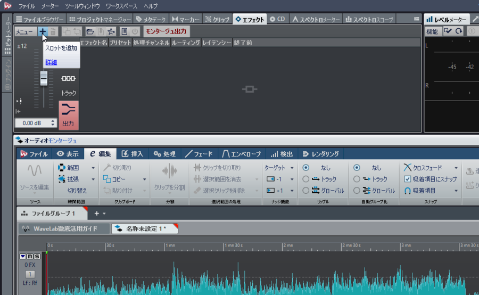The image size is (479, 295).
Task: Click the 1 mn mark on the time ruler
Action: 170,245
